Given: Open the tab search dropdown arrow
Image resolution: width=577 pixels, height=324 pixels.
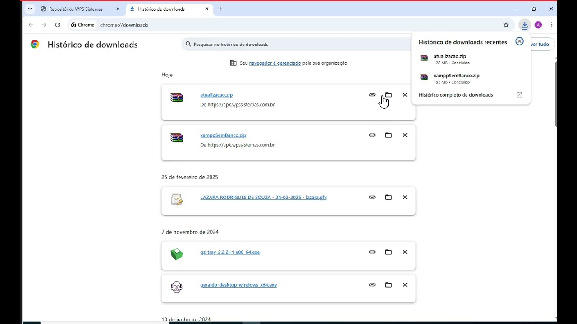Looking at the screenshot, I should [30, 9].
